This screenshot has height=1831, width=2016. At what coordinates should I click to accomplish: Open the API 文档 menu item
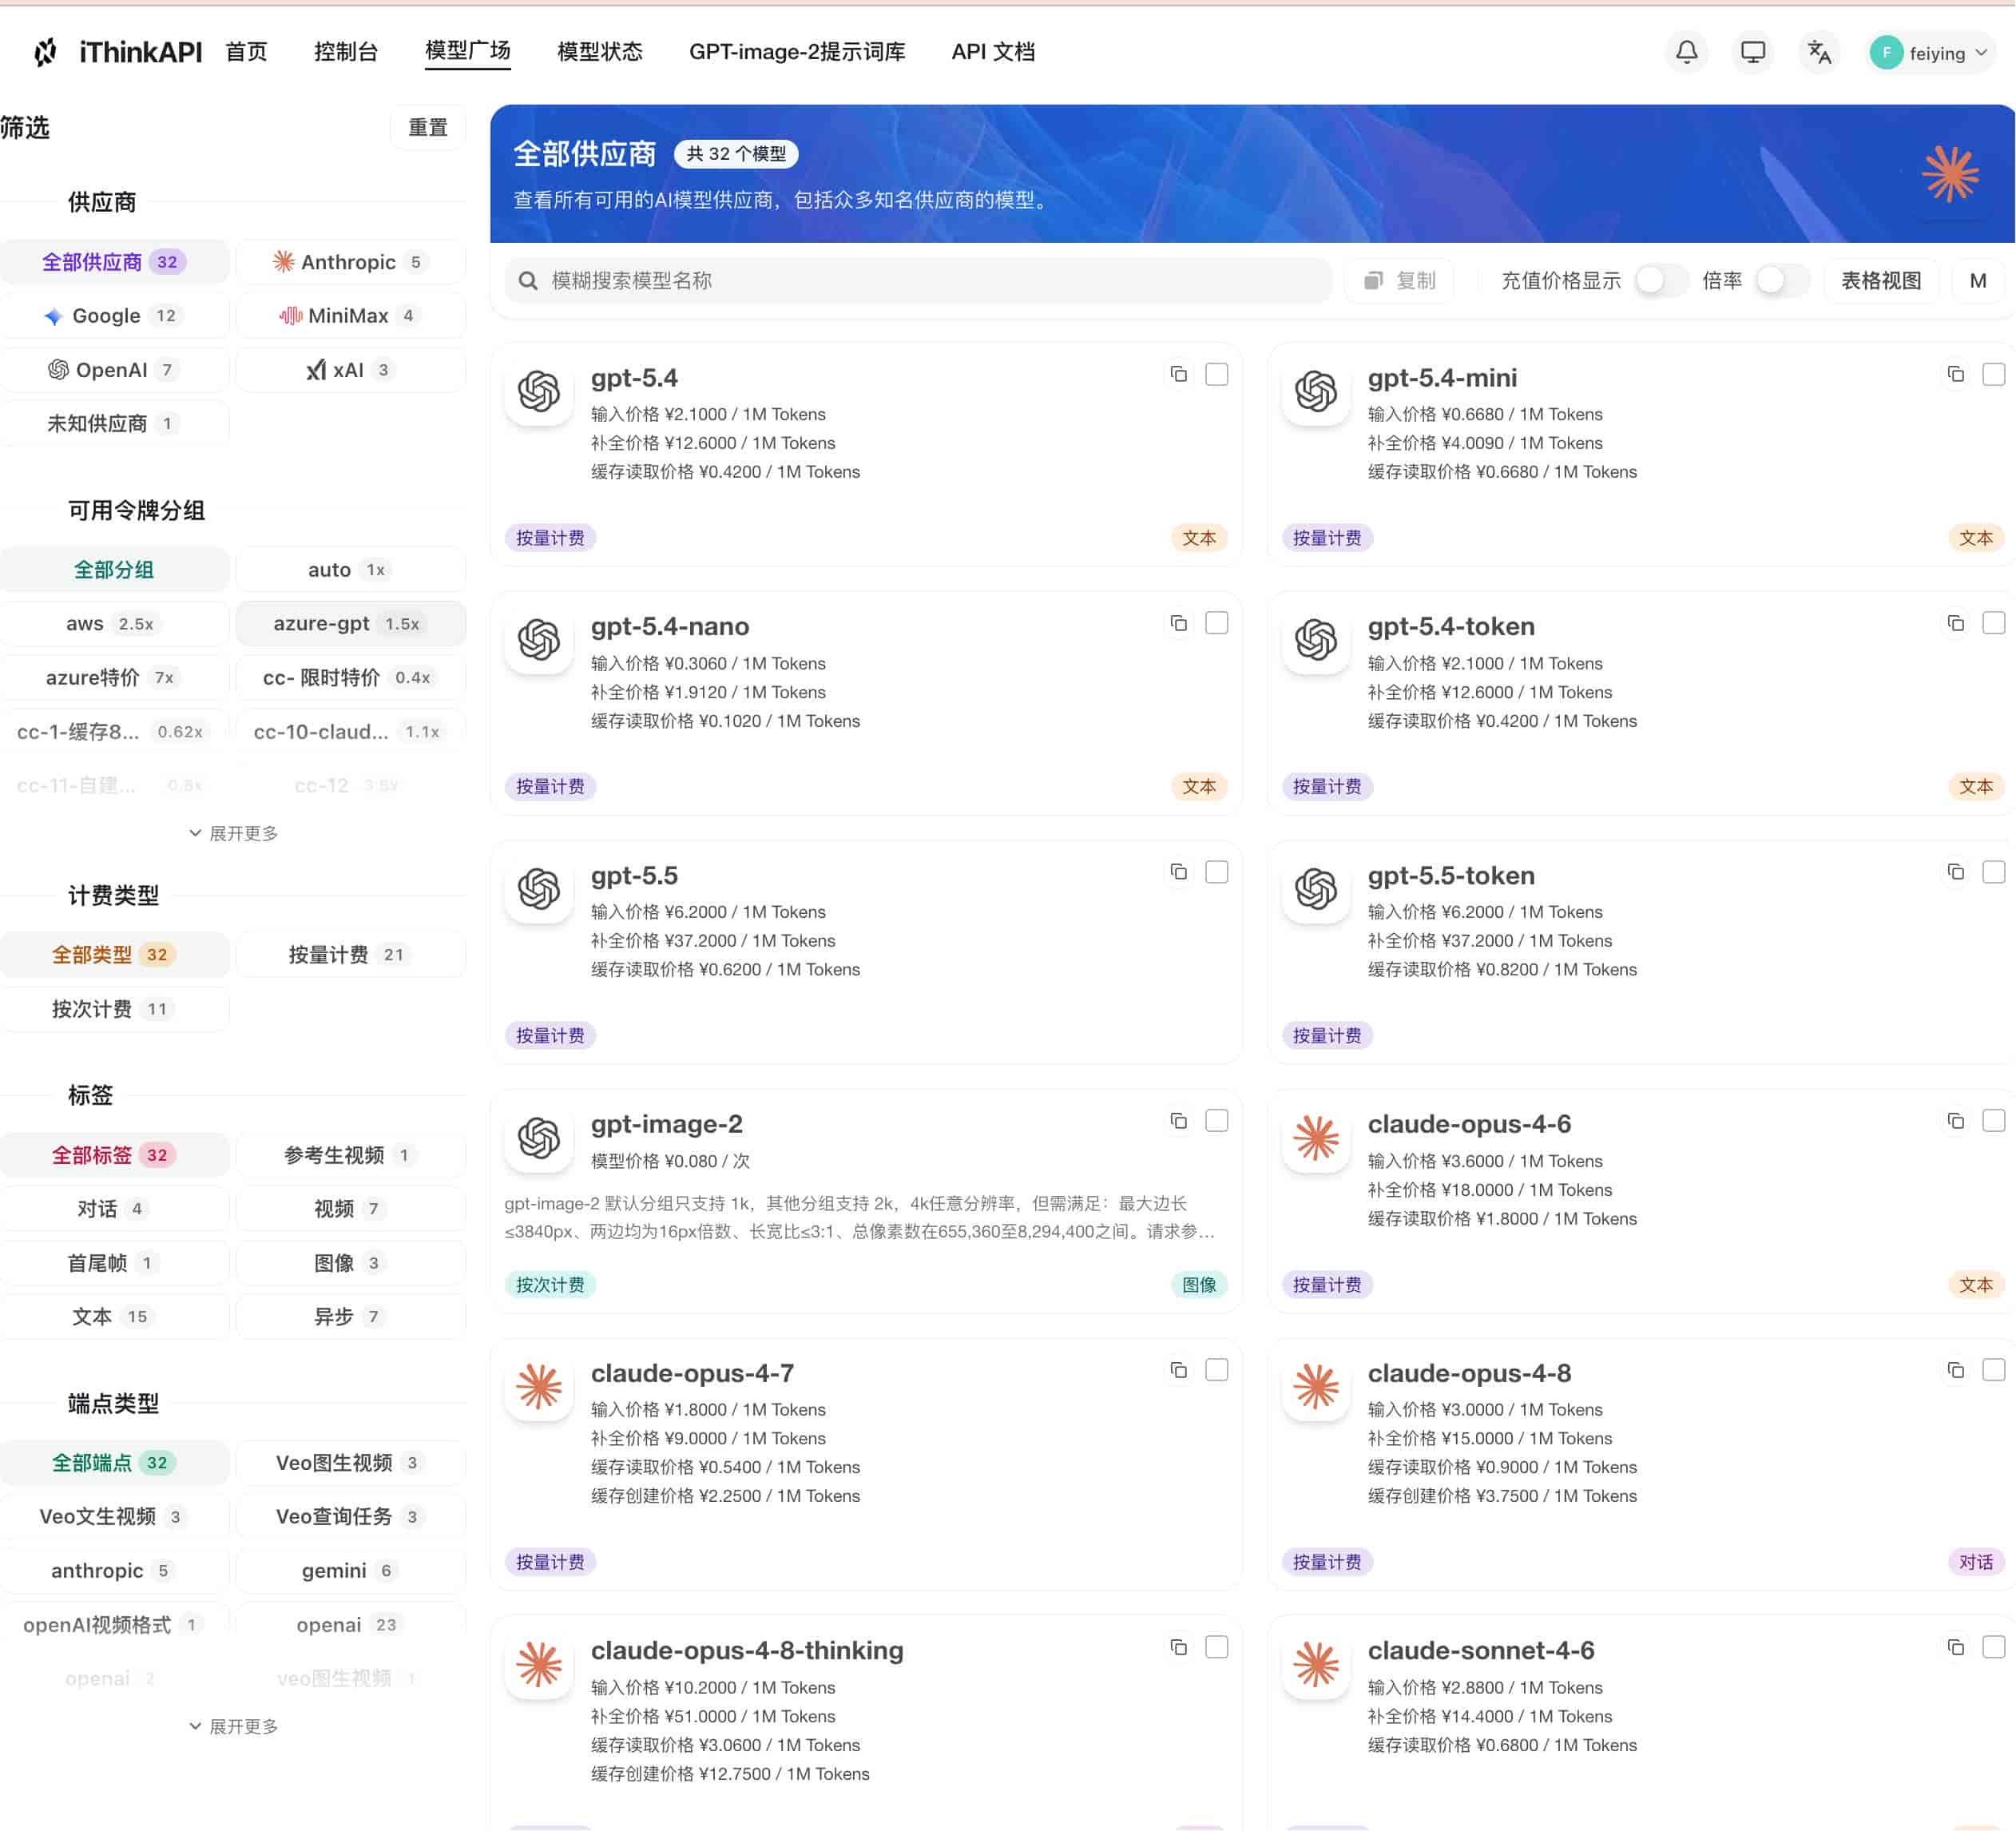coord(992,52)
